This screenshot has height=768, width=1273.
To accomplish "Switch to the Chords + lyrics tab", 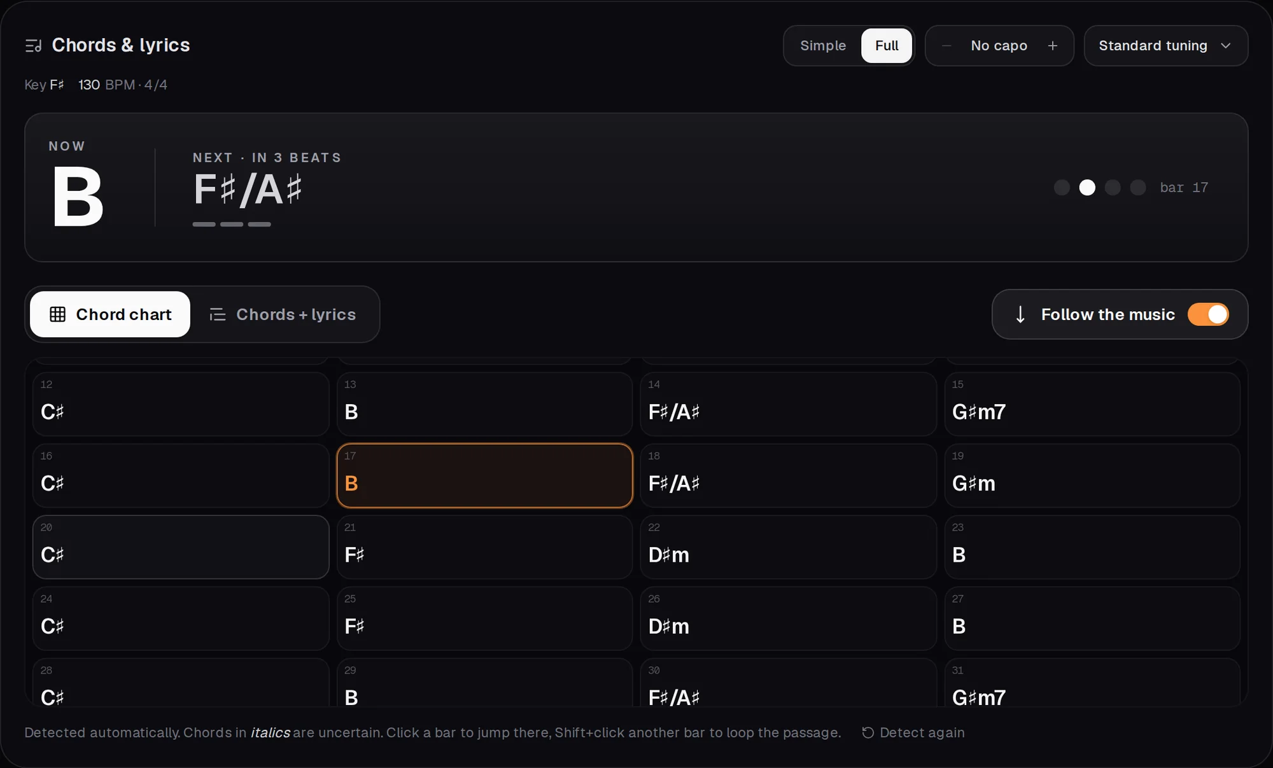I will pos(283,314).
